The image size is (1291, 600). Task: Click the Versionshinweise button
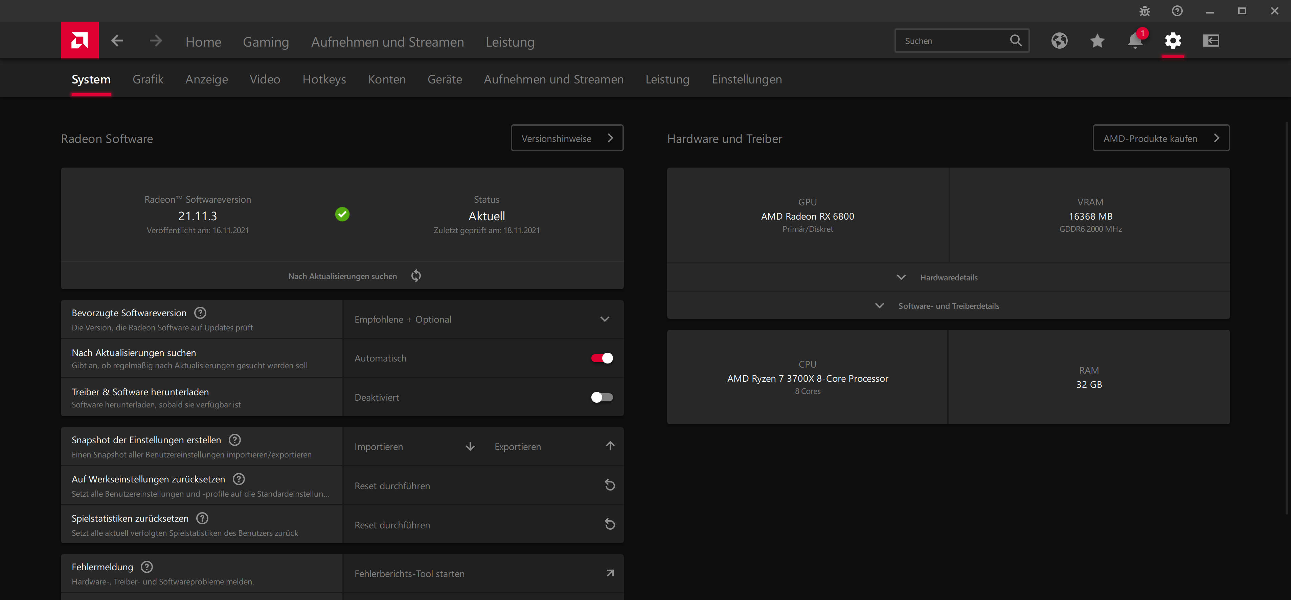coord(567,138)
